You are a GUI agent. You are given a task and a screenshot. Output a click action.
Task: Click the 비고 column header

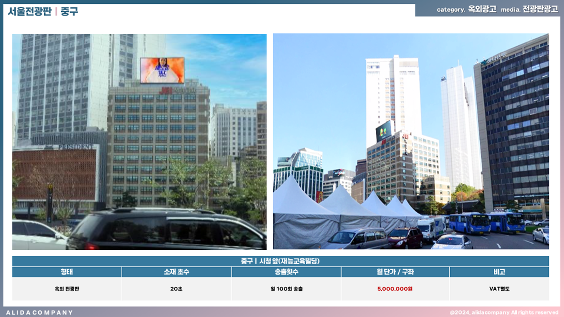coord(499,272)
